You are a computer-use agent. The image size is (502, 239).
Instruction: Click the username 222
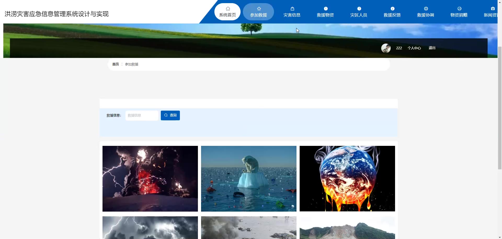click(399, 48)
